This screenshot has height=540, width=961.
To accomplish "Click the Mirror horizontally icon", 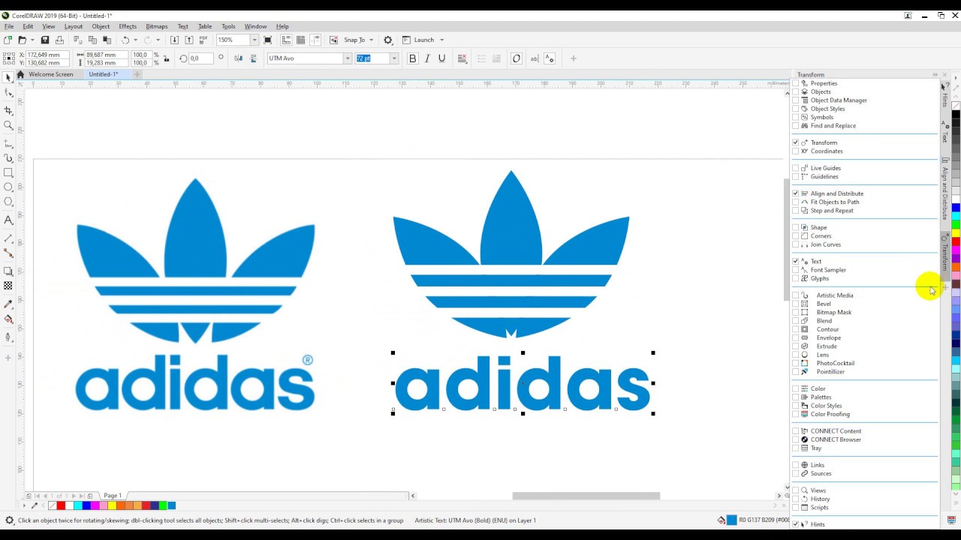I will pyautogui.click(x=239, y=58).
